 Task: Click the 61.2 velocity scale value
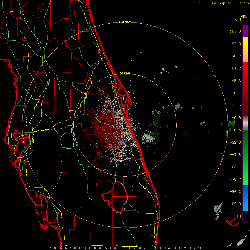236,68
